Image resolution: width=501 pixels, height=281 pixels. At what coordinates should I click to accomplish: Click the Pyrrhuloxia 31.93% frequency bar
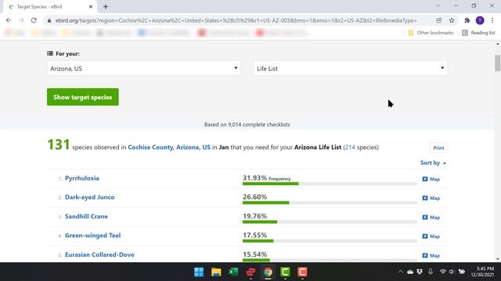point(330,184)
